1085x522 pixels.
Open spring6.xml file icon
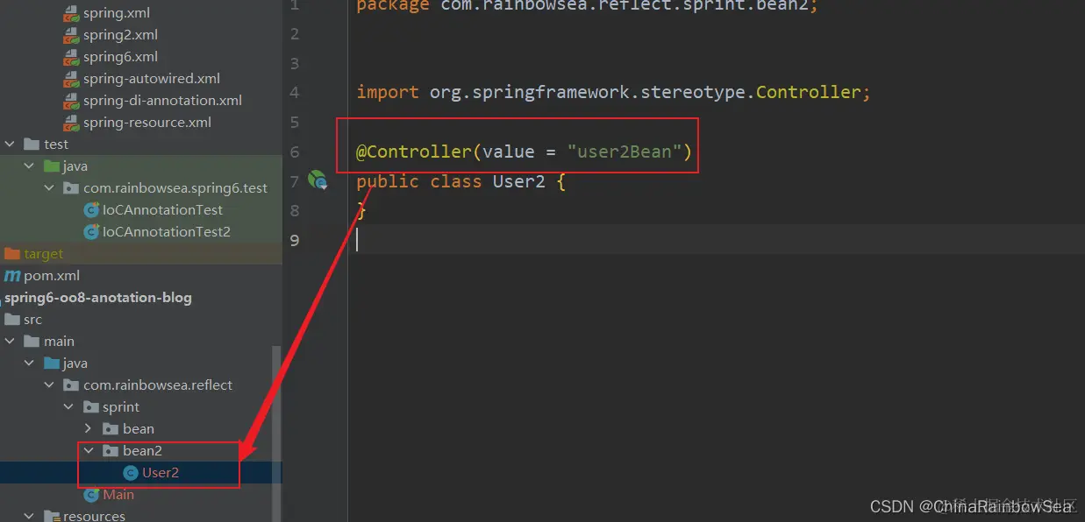(x=71, y=57)
